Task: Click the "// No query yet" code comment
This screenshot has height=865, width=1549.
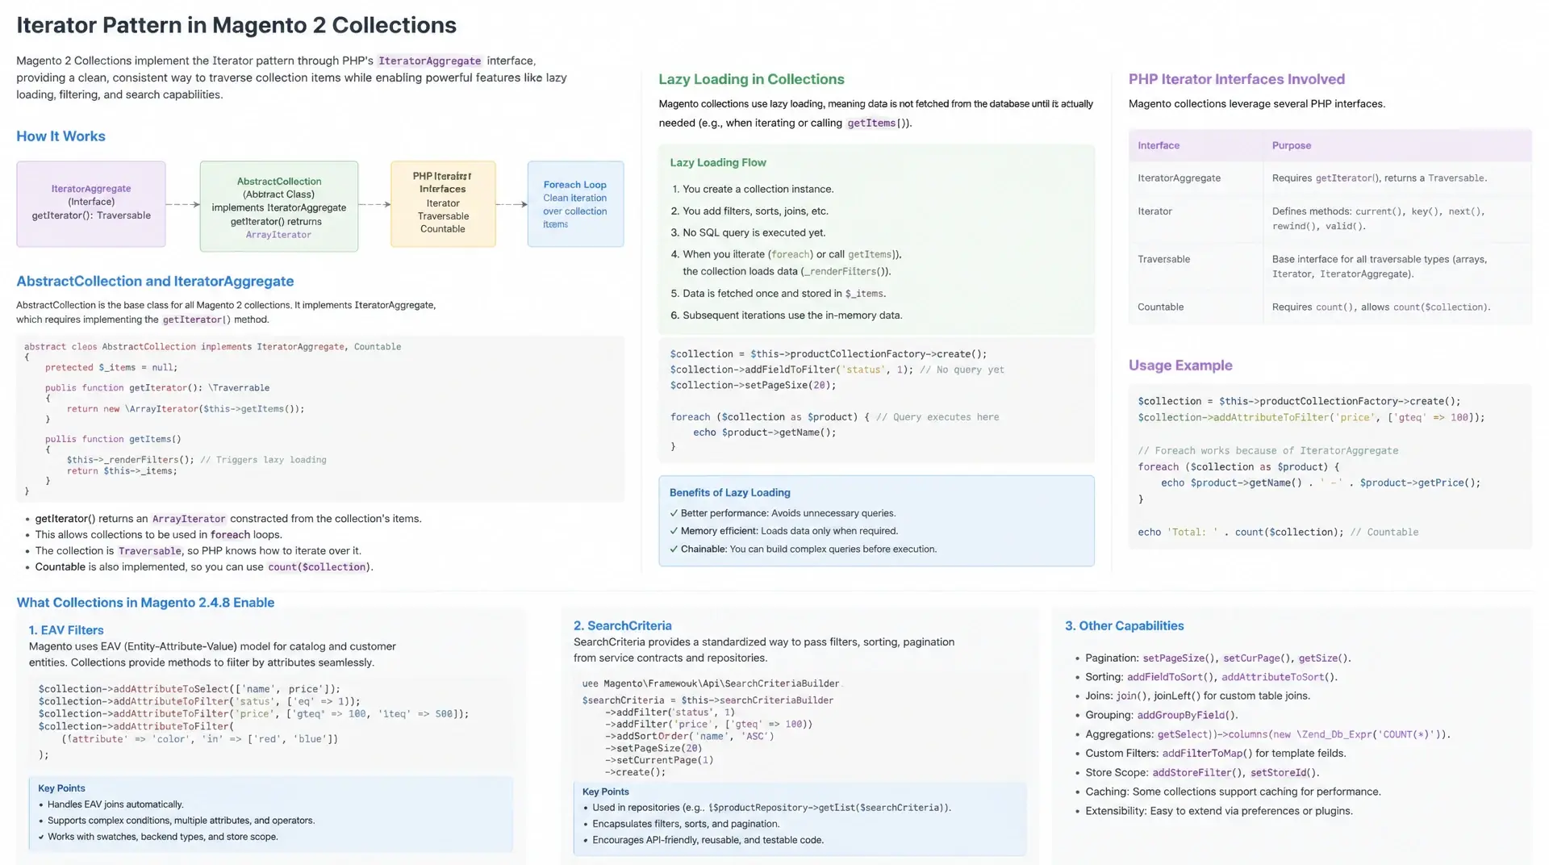Action: click(962, 370)
